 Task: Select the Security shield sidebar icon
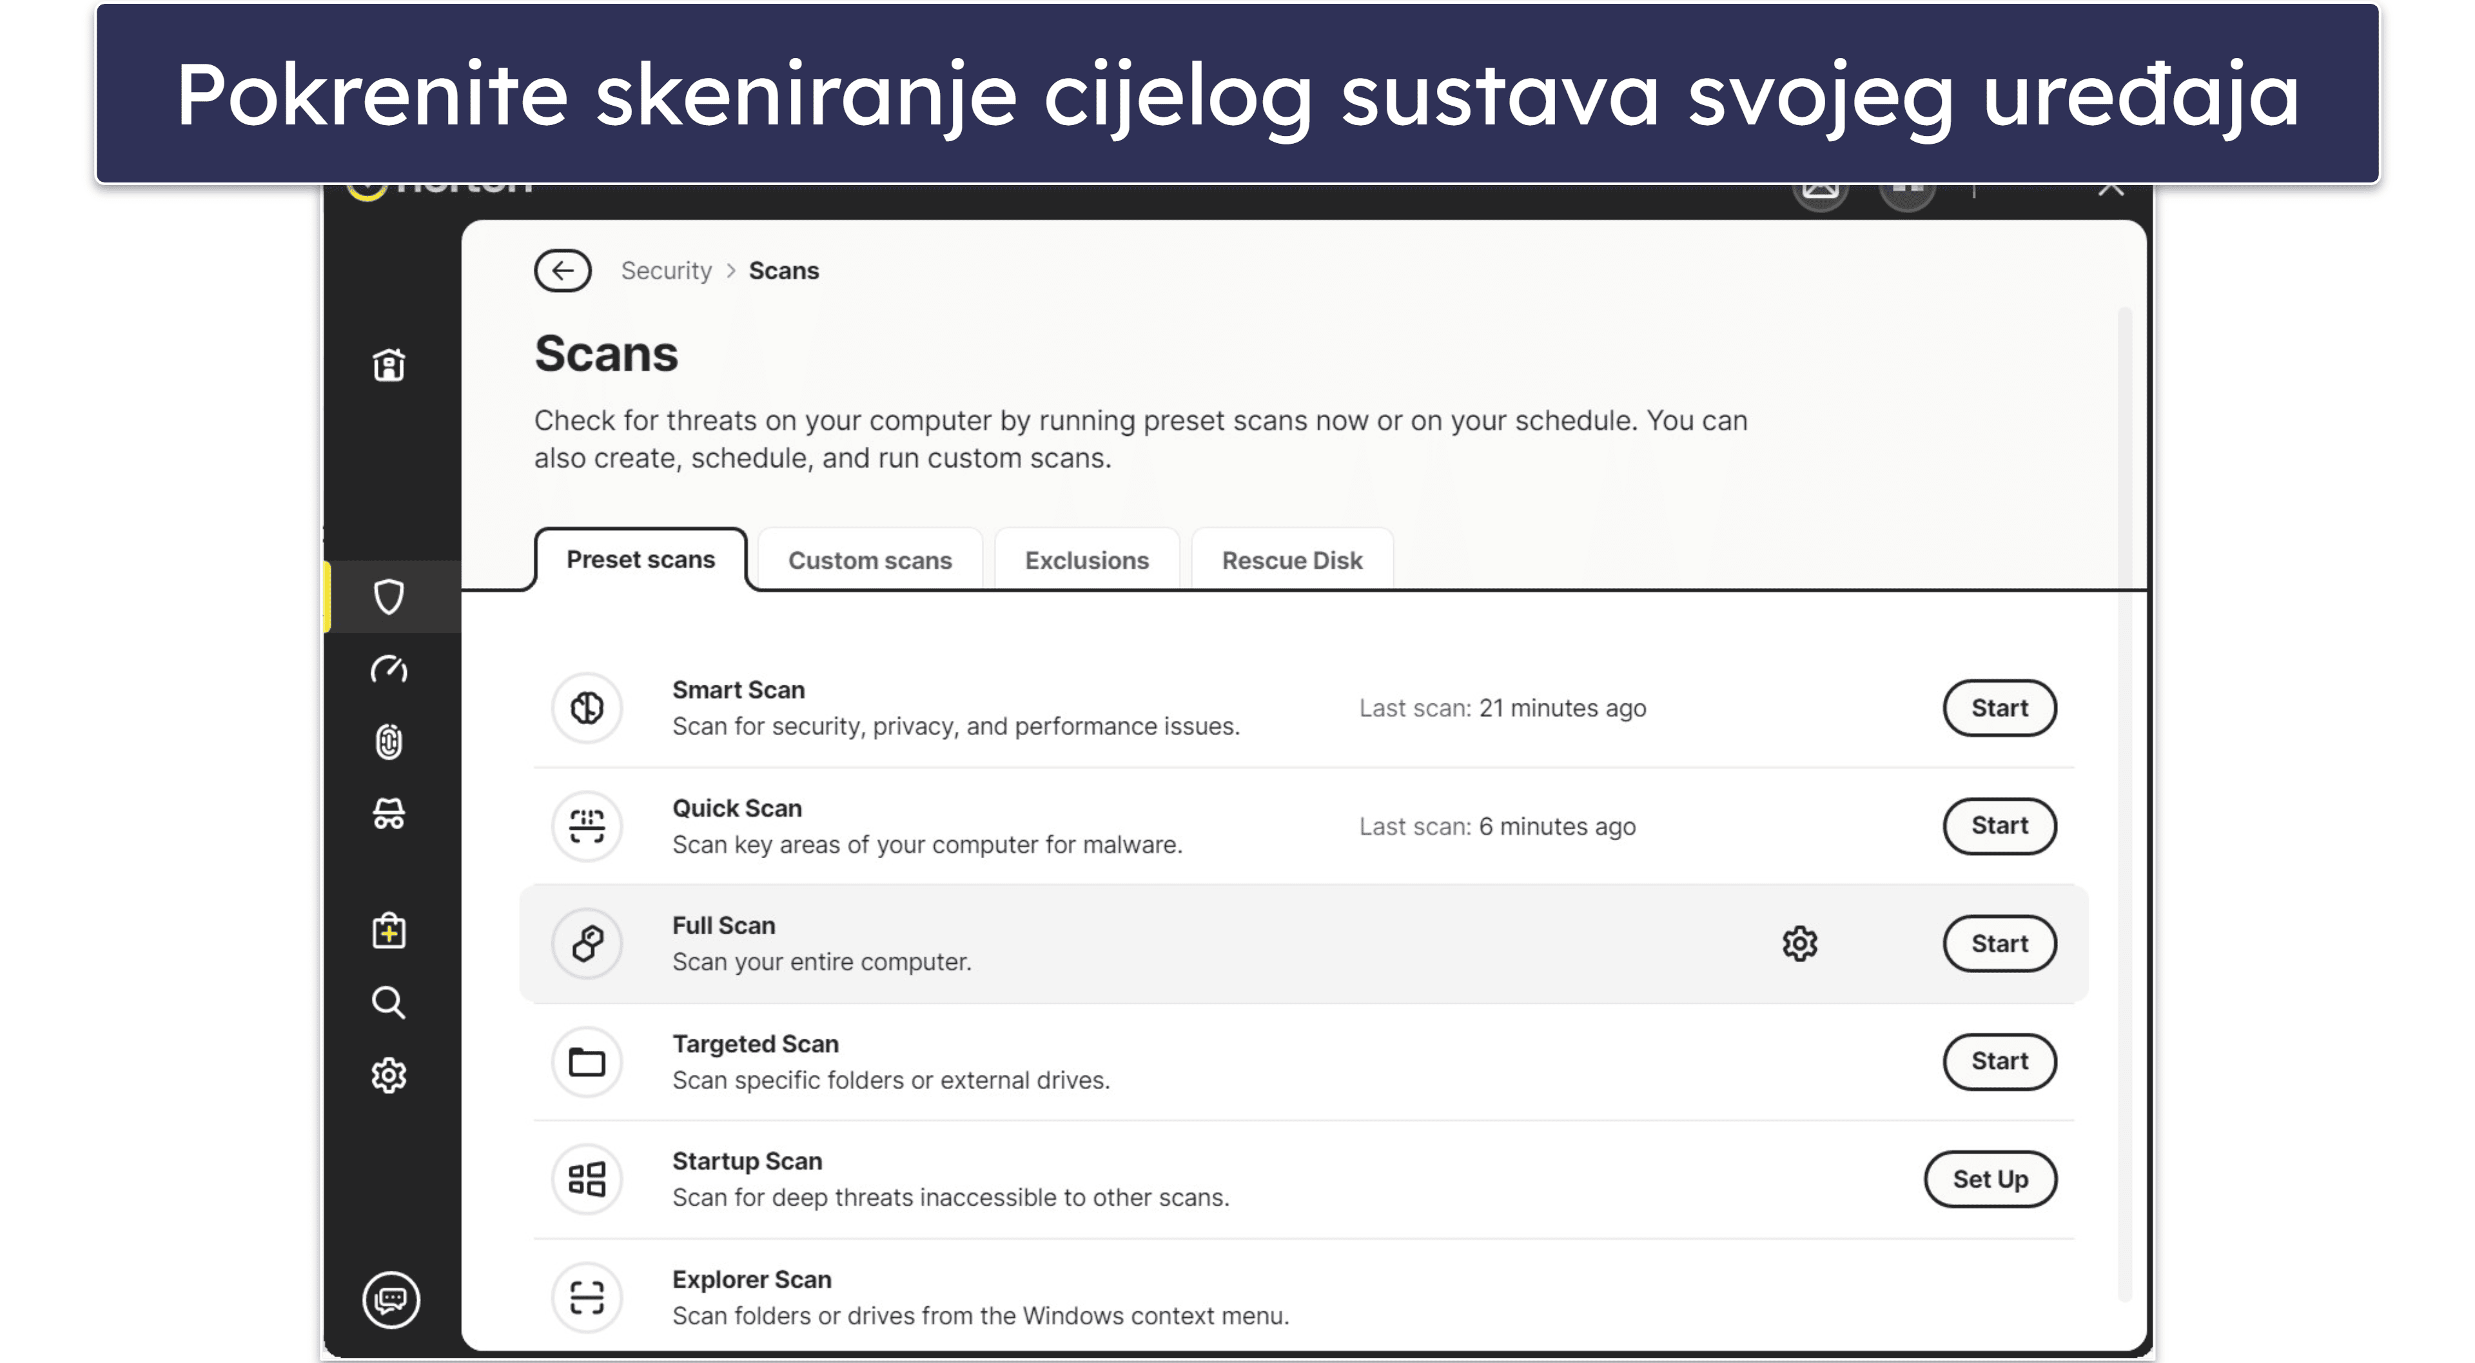point(389,596)
